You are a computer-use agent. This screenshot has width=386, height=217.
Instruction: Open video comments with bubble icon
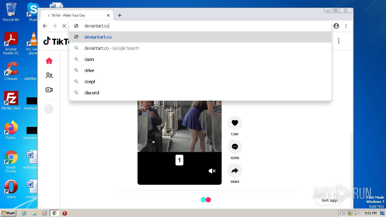[x=235, y=147]
